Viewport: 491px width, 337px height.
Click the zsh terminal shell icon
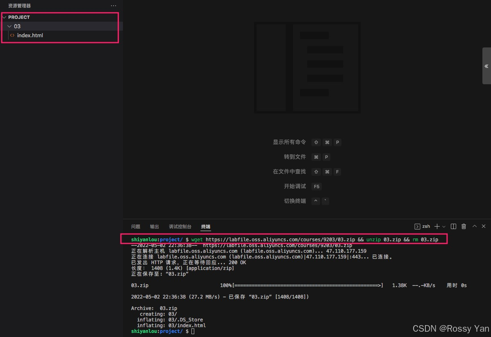coord(417,226)
